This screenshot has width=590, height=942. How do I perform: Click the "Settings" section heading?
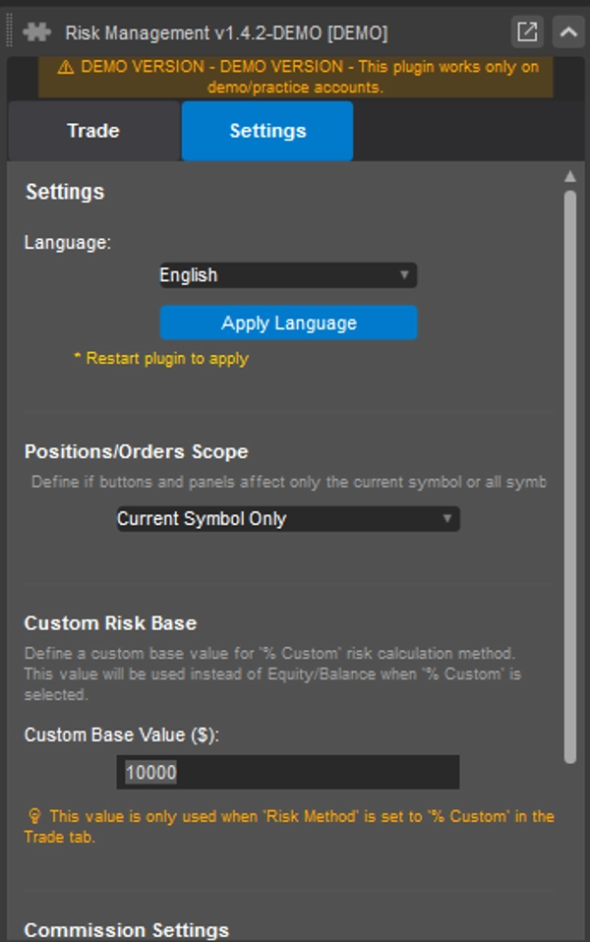pos(65,193)
